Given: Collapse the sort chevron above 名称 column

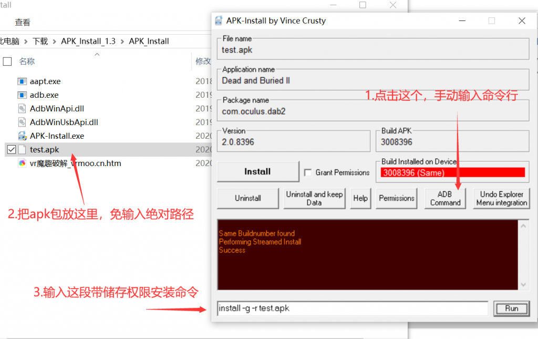Looking at the screenshot, I should pyautogui.click(x=97, y=54).
